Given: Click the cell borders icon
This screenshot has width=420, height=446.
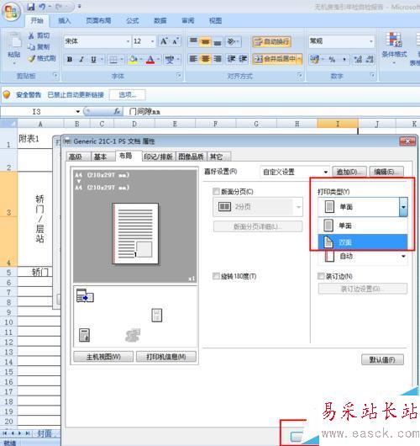Looking at the screenshot, I should pyautogui.click(x=113, y=59).
